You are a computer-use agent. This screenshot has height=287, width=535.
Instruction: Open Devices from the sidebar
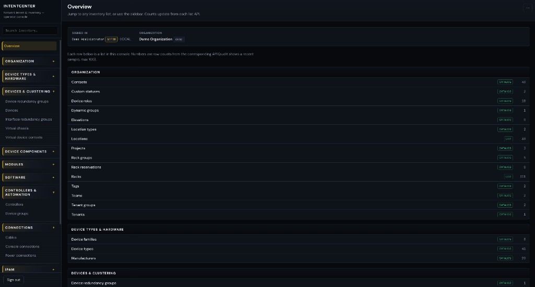point(11,111)
